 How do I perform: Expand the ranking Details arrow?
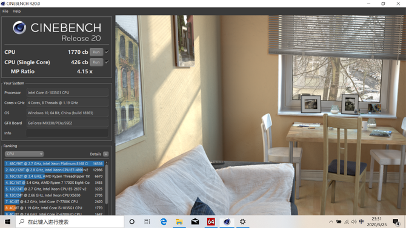(x=106, y=154)
